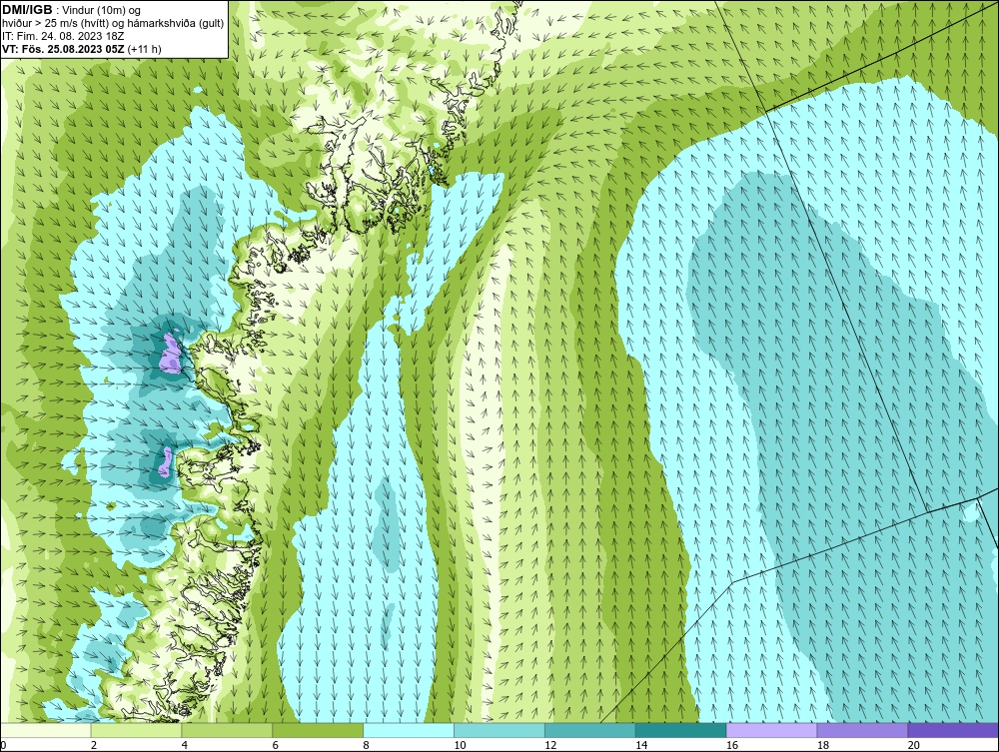Click the lower purple peak wind patch
This screenshot has width=999, height=752.
[x=166, y=461]
